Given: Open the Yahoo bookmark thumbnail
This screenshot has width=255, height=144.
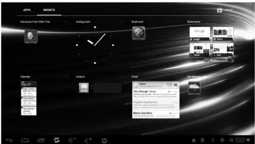Looking at the screenshot, I should (200, 50).
